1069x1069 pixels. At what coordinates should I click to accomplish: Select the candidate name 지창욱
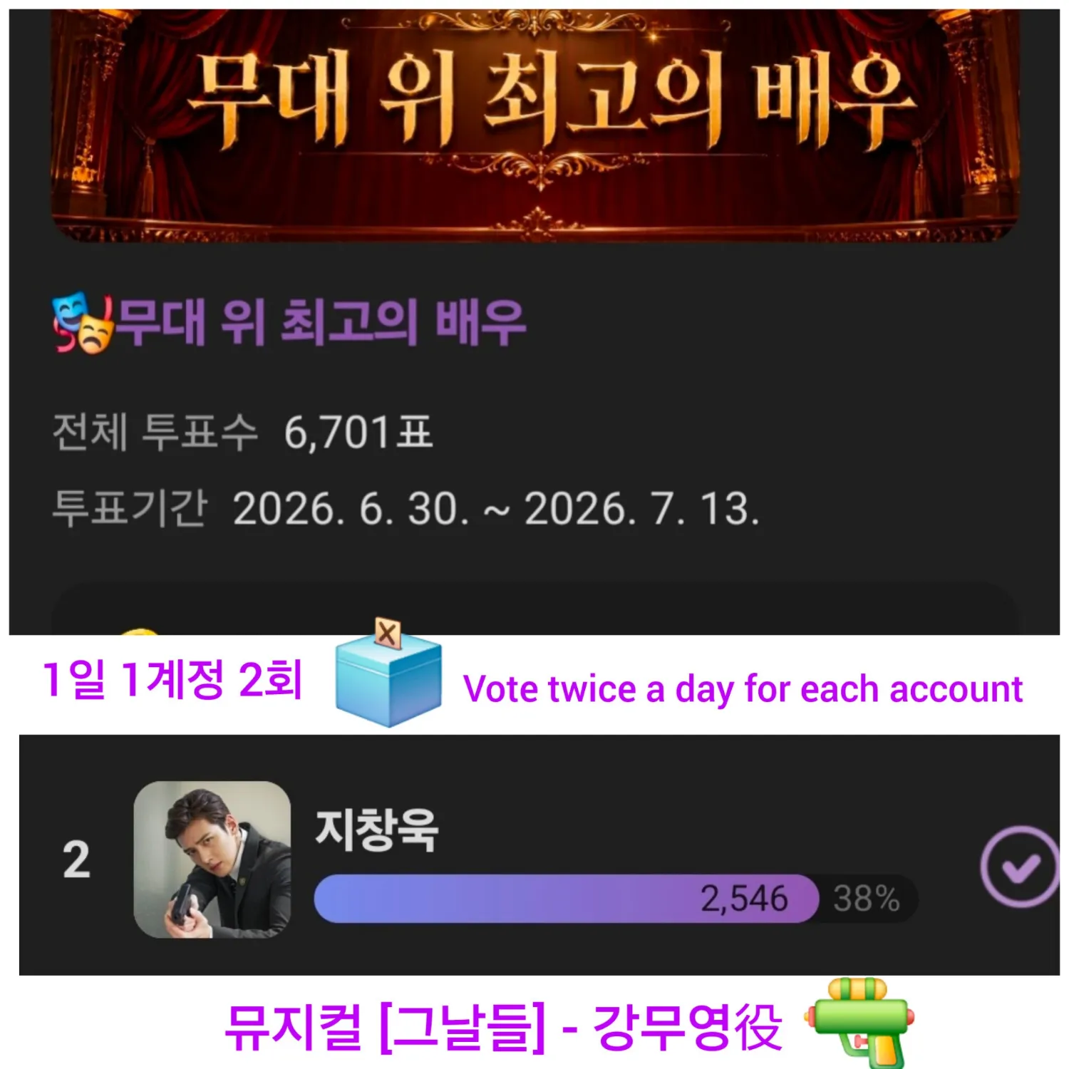click(377, 830)
